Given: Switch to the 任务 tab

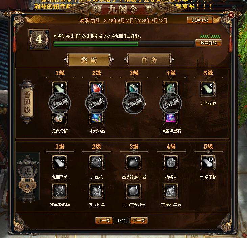Looking at the screenshot, I should pyautogui.click(x=149, y=60).
